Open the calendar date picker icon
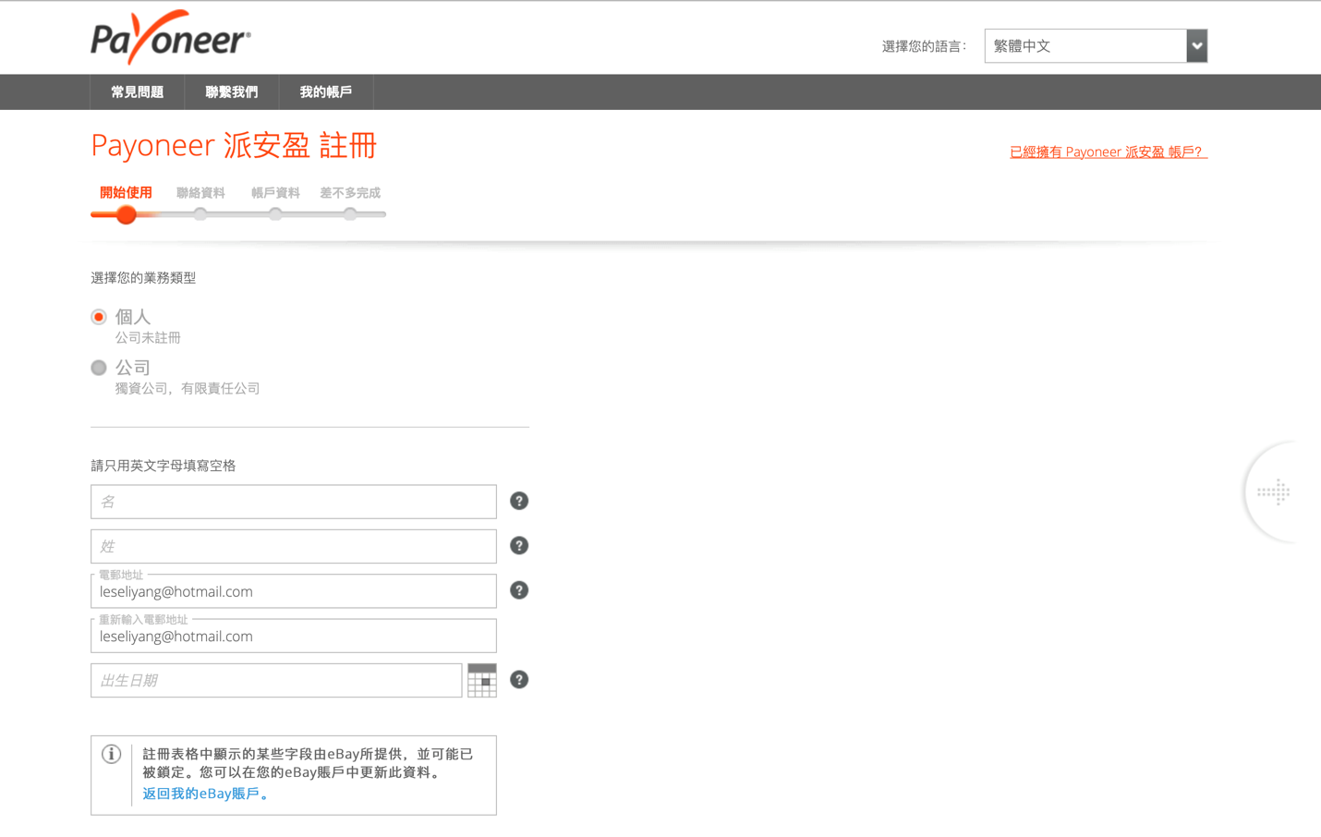This screenshot has width=1321, height=837. [x=482, y=680]
